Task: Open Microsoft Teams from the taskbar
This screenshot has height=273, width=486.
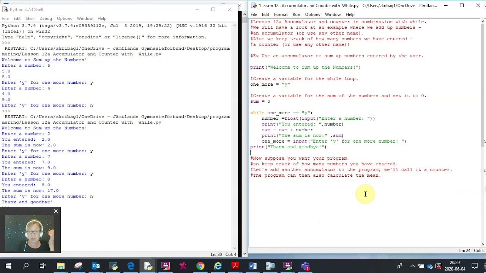Action: [305, 266]
